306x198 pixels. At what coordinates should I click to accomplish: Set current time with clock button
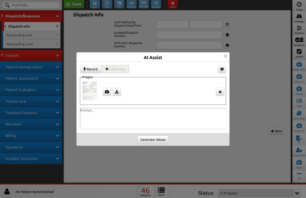click(x=227, y=24)
